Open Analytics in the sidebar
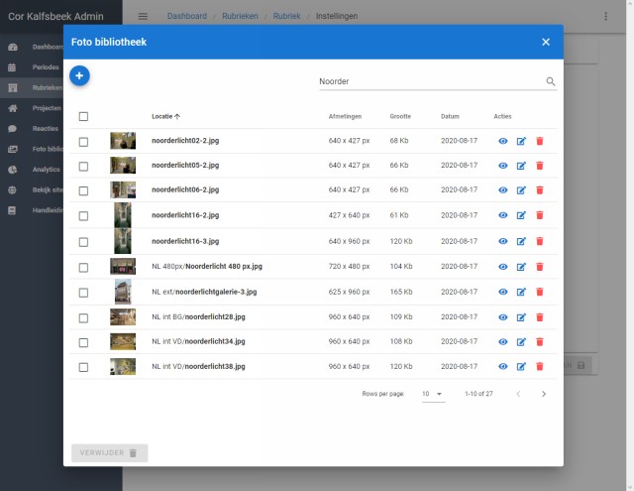The width and height of the screenshot is (634, 491). coord(32,170)
